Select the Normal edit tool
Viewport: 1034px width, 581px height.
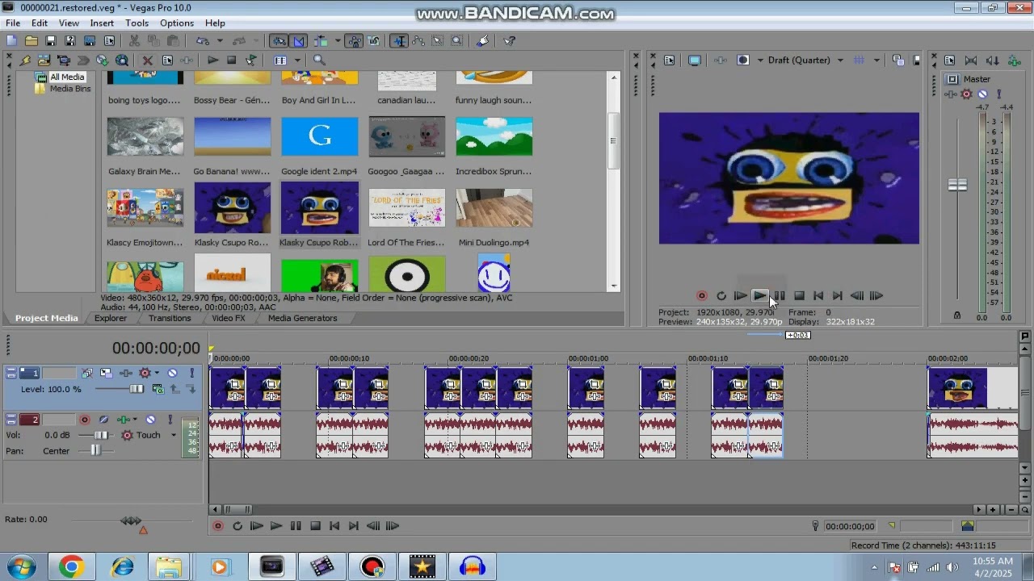pos(399,40)
